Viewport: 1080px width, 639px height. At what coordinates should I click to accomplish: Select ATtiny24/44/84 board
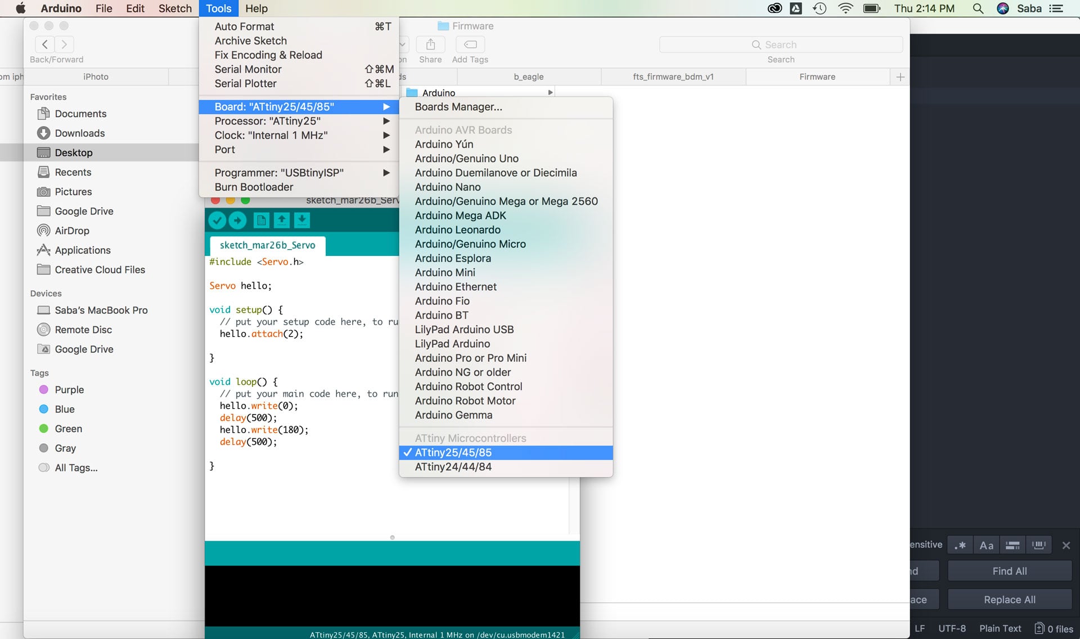506,467
